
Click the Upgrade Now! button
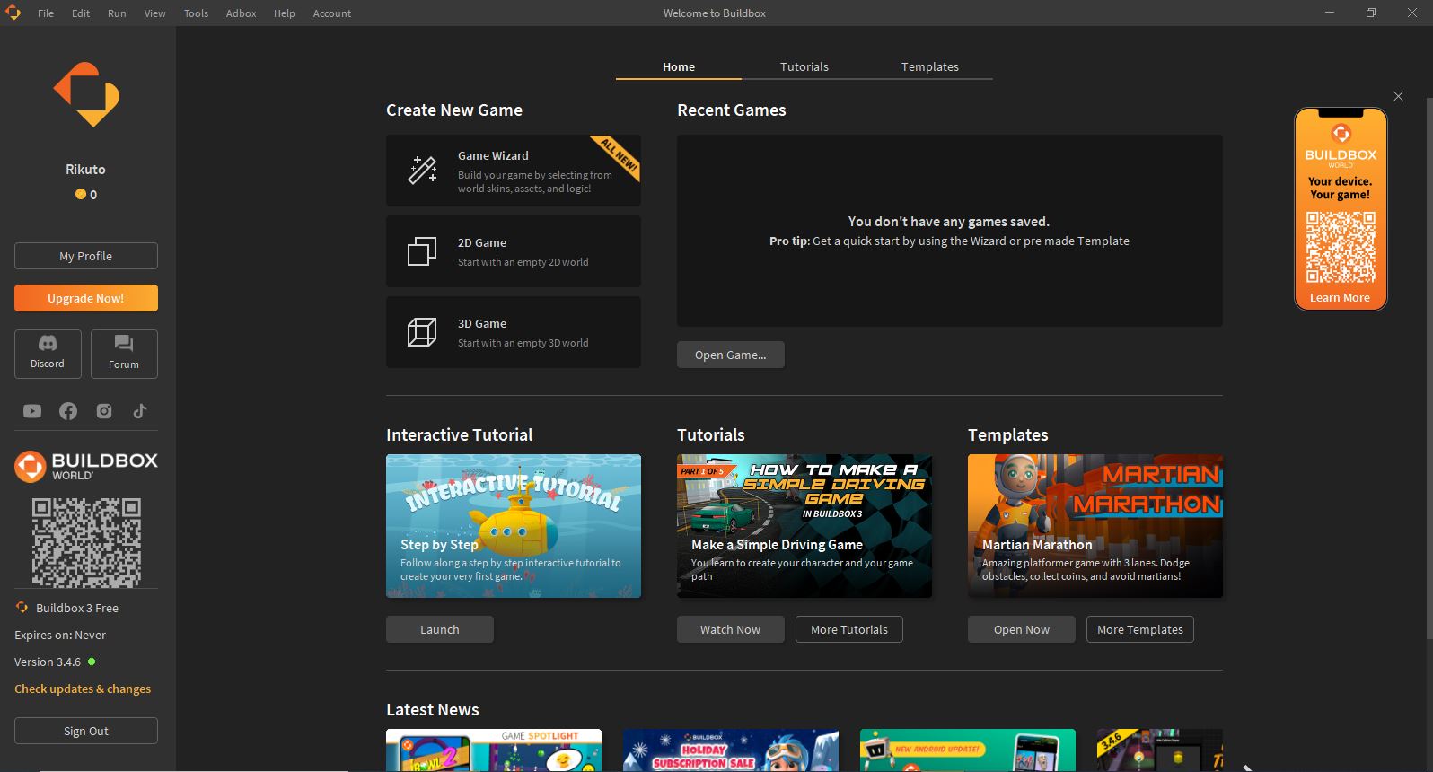click(x=86, y=298)
